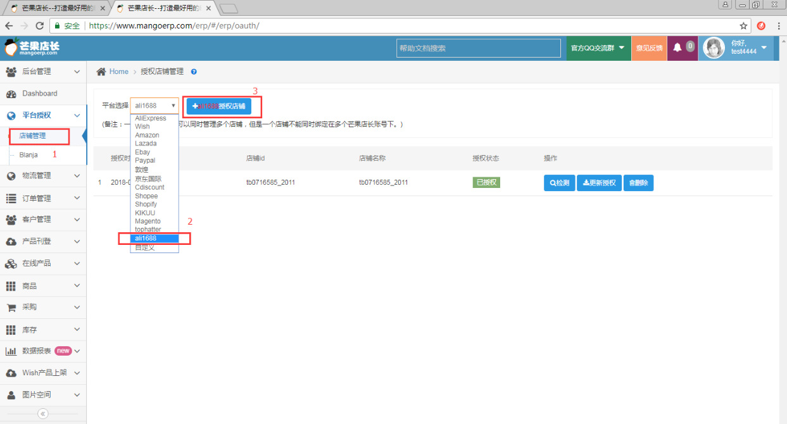Click the 平台授权 globe icon
The height and width of the screenshot is (424, 787).
(x=11, y=115)
